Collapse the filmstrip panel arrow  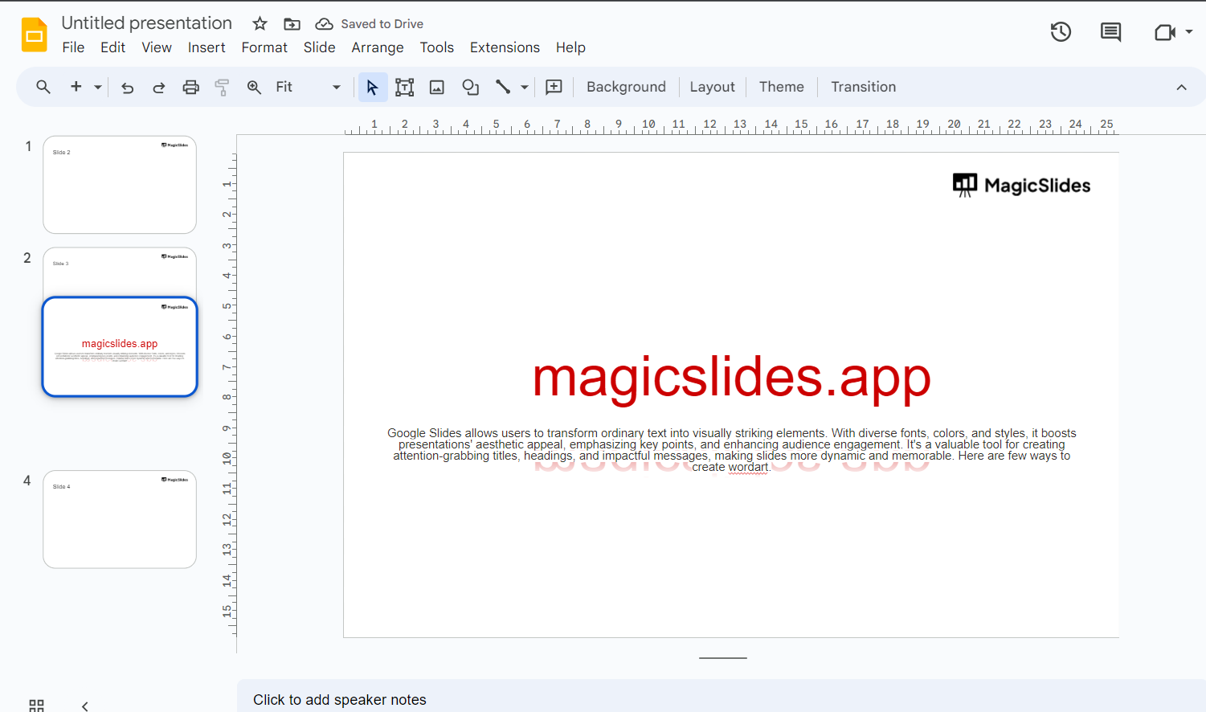coord(85,706)
